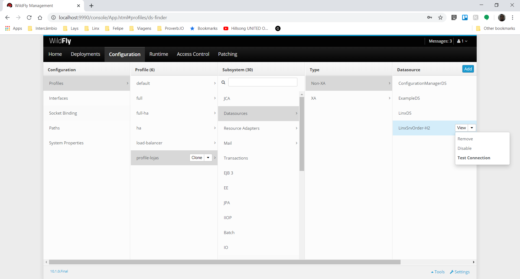520x279 pixels.
Task: Click the Trello extension icon
Action: tap(465, 18)
